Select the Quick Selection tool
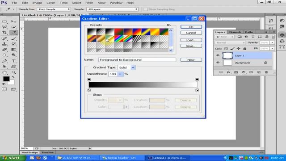The height and width of the screenshot is (161, 286). (14, 27)
